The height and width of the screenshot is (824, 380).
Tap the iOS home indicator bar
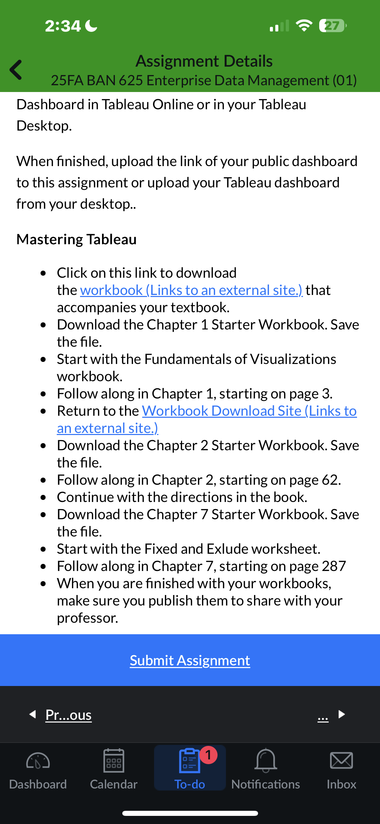[x=190, y=813]
